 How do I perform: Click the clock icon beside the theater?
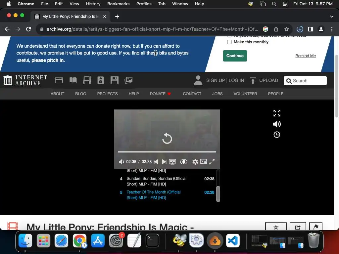point(277,135)
